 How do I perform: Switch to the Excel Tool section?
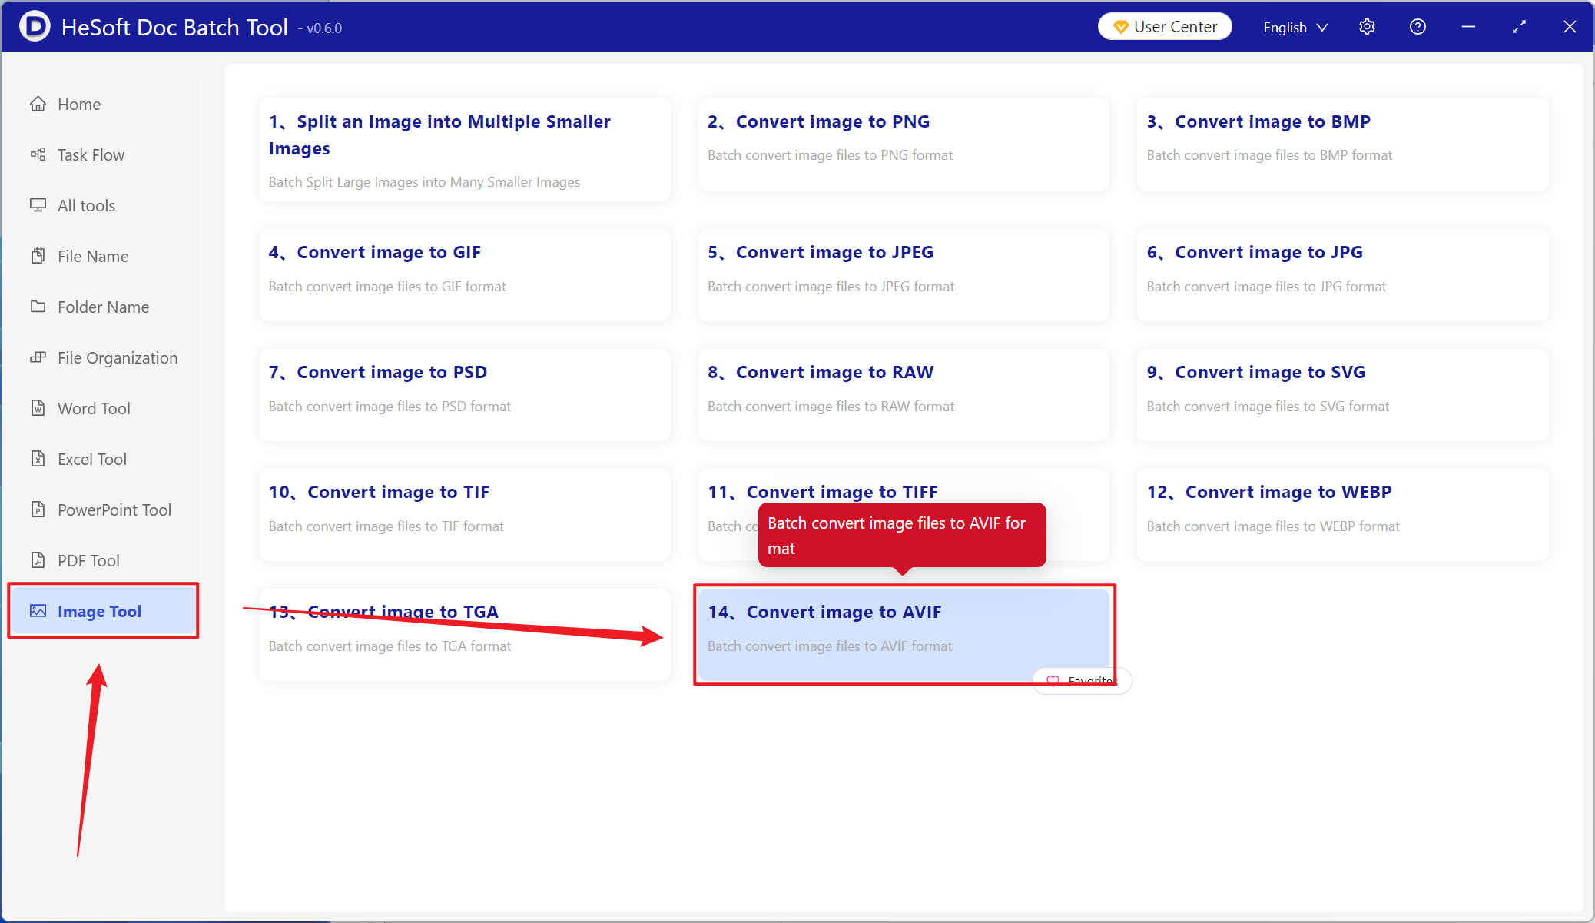coord(103,459)
